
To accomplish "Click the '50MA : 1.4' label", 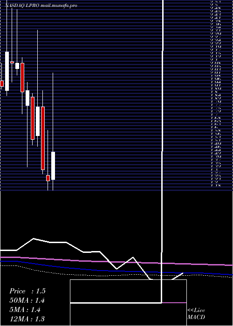I will 27,300.
